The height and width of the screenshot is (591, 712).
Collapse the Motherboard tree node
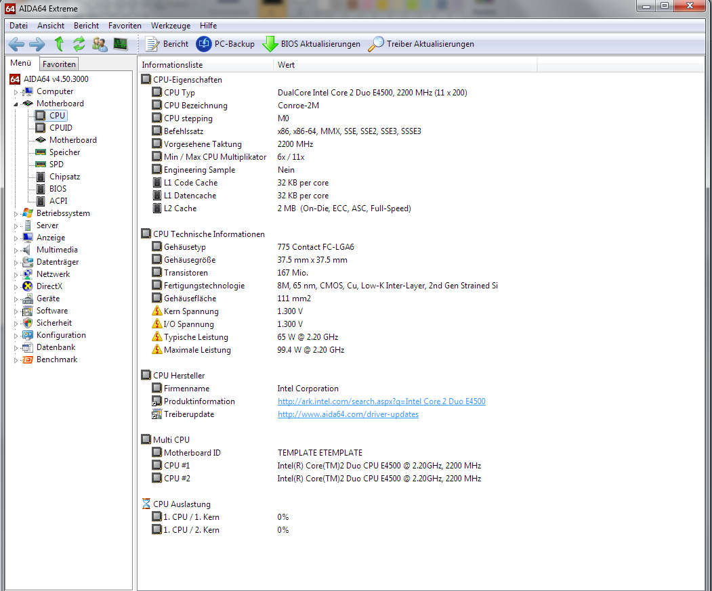(16, 104)
